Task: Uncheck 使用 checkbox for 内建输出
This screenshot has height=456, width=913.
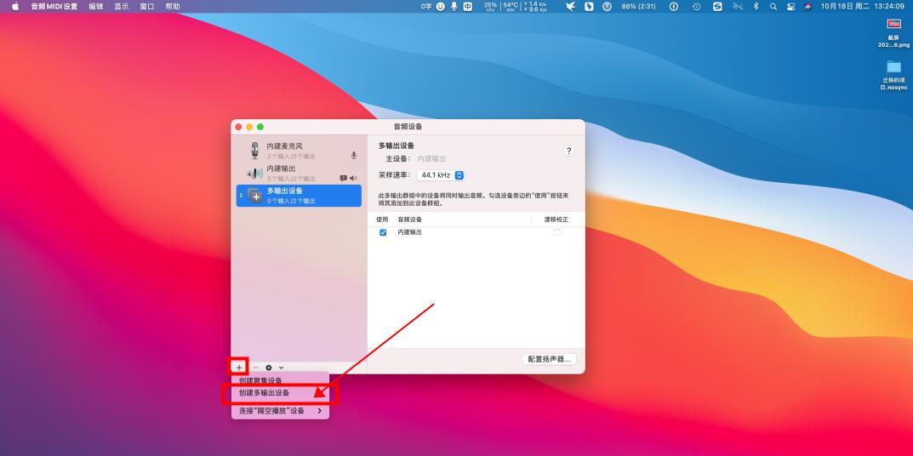Action: [x=383, y=232]
